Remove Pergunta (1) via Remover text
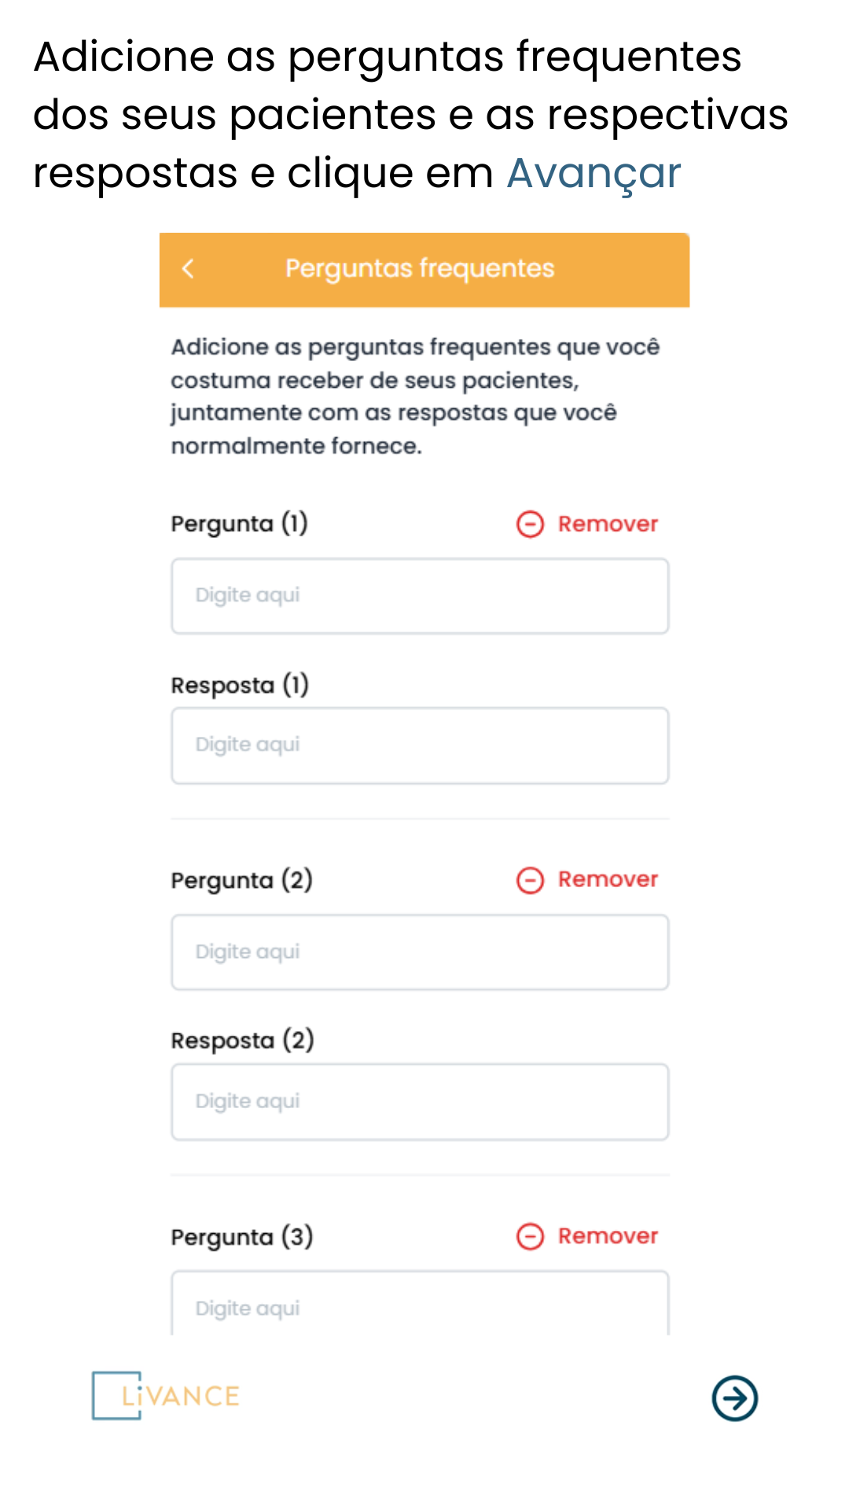This screenshot has width=849, height=1510. pos(608,524)
